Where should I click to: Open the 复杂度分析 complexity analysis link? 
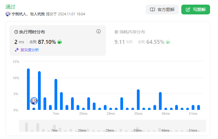[x=29, y=50]
